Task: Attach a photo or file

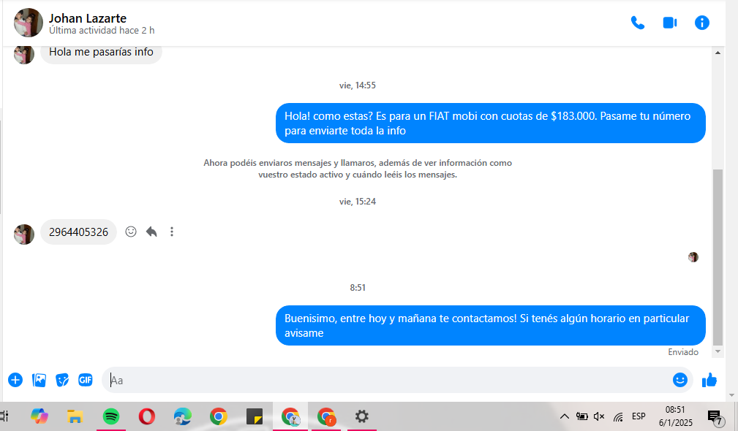Action: (39, 380)
